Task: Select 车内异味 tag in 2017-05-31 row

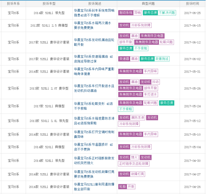Action: (151, 71)
